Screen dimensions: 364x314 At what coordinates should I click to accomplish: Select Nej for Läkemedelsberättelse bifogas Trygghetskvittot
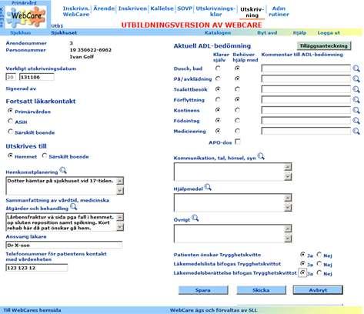click(x=319, y=272)
